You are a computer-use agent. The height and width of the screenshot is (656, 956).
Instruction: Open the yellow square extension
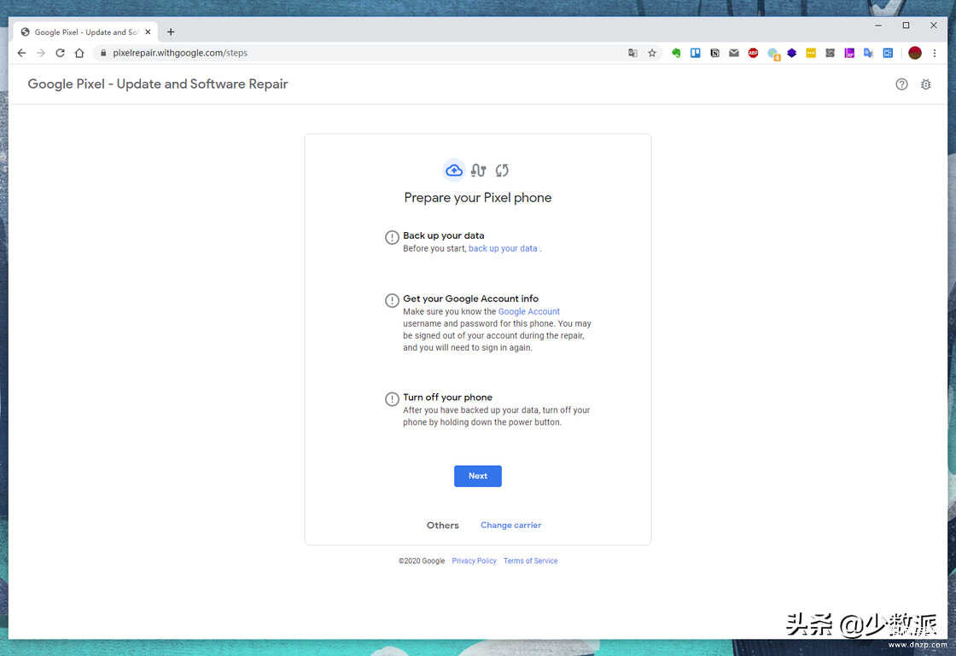tap(811, 53)
